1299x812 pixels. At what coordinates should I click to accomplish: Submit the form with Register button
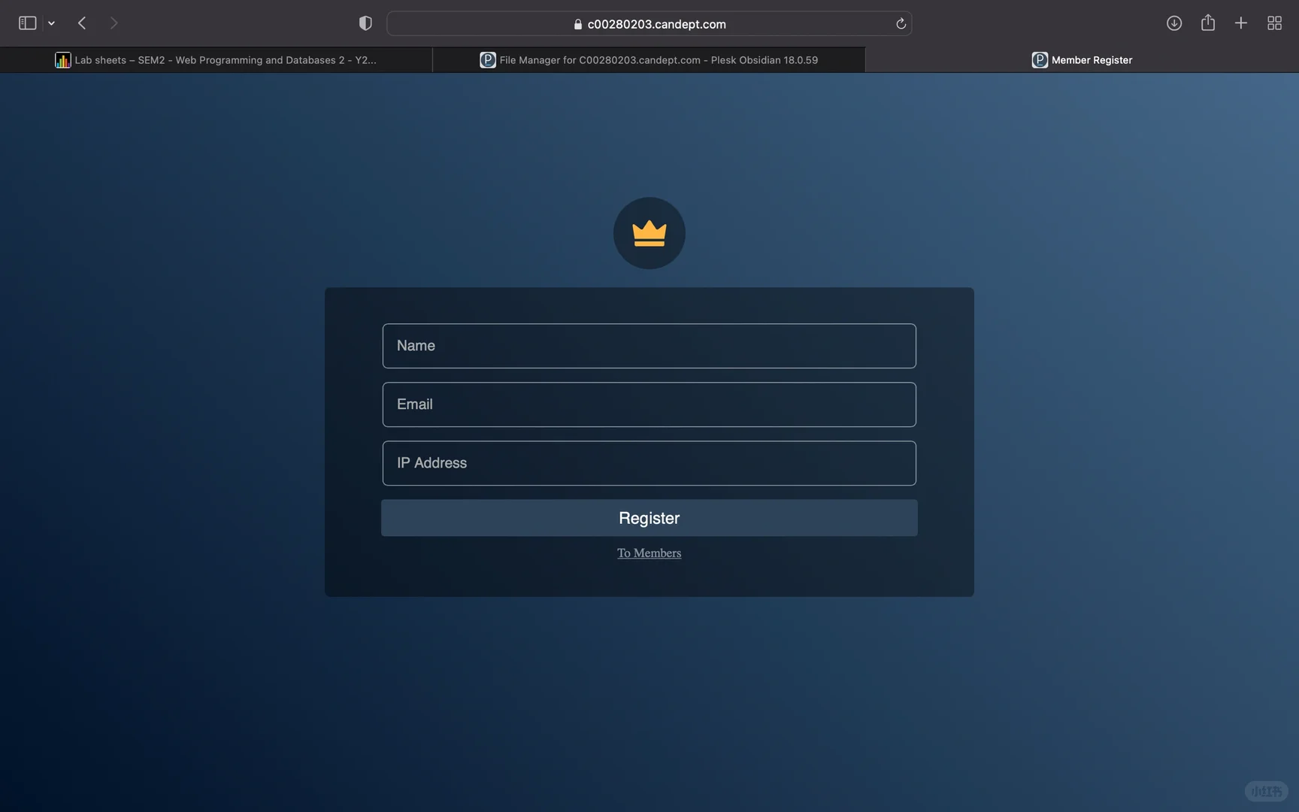pos(649,518)
